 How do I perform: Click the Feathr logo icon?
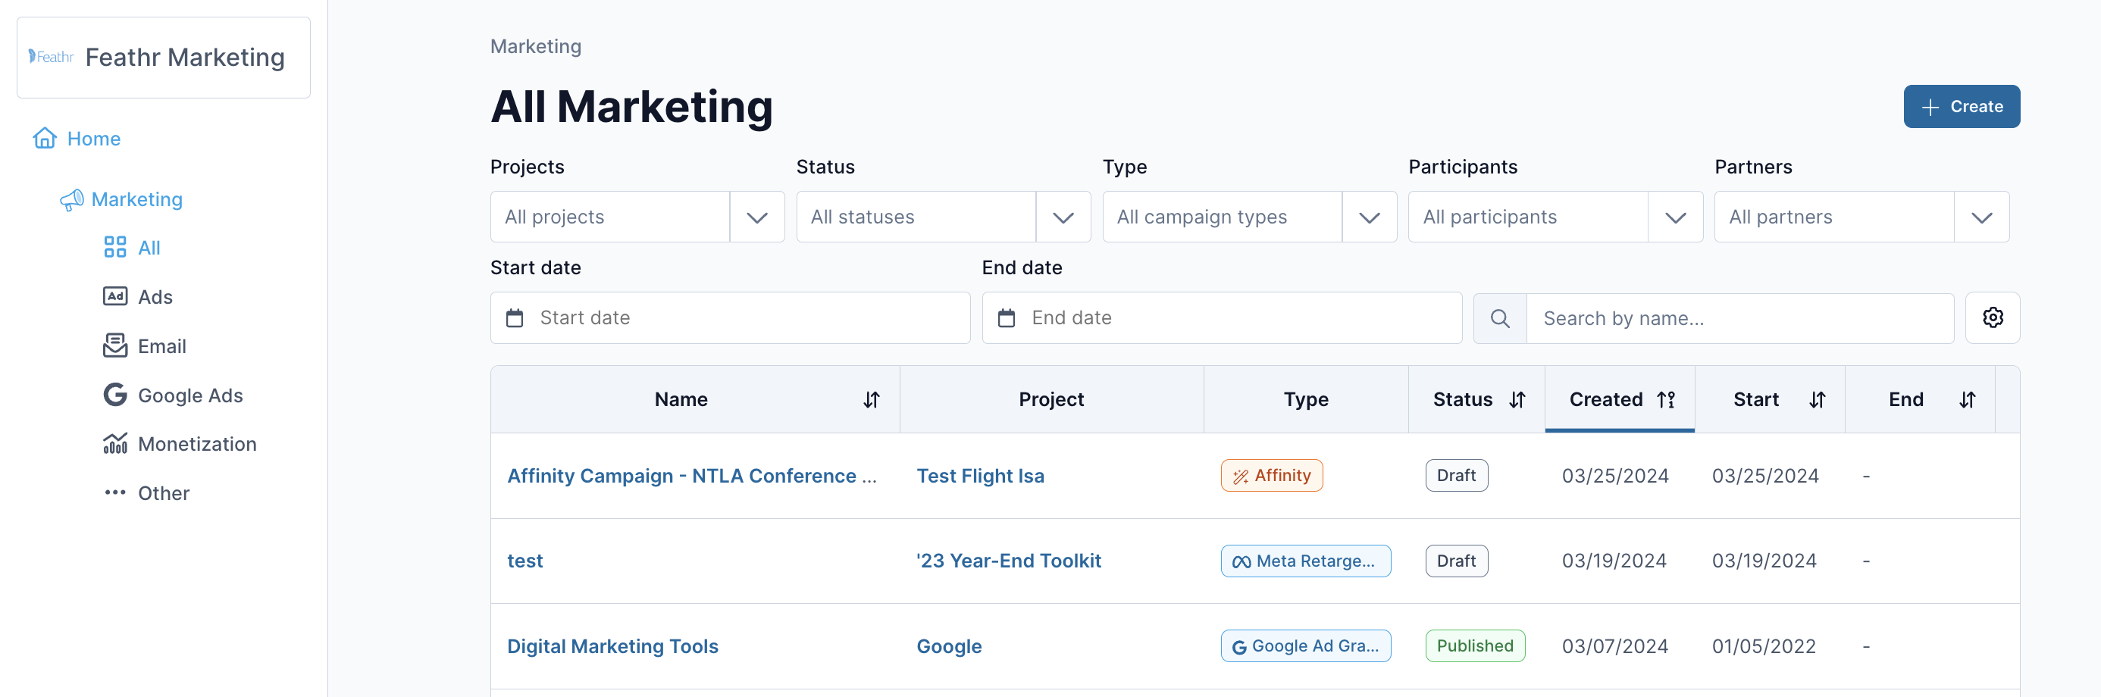click(x=51, y=56)
